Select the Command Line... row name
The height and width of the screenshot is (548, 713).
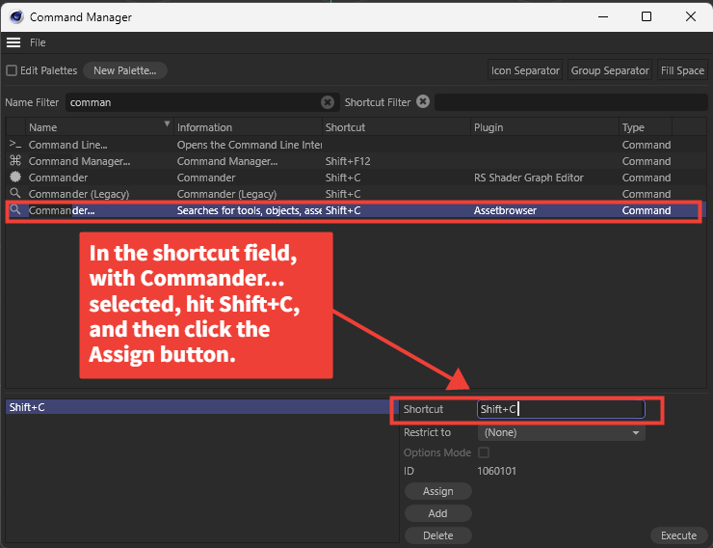point(68,145)
